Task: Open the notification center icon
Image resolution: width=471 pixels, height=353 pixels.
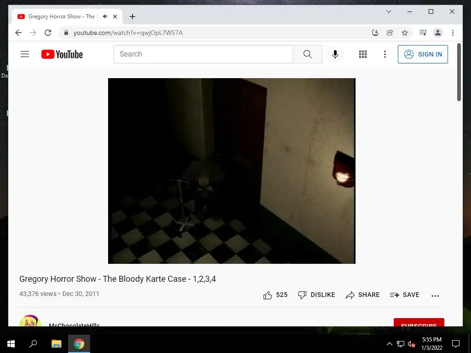Action: click(456, 344)
